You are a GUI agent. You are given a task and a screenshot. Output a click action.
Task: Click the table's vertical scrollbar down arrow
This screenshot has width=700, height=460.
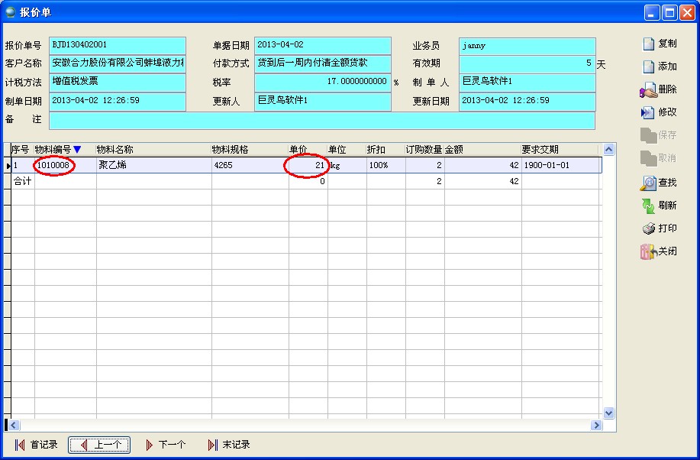tap(608, 413)
